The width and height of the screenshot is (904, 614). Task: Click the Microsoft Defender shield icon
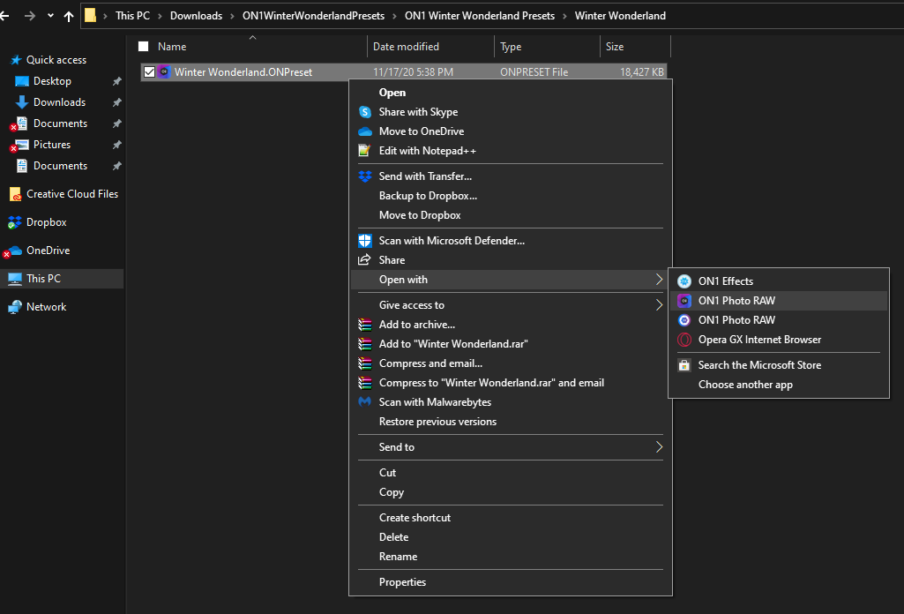point(365,241)
